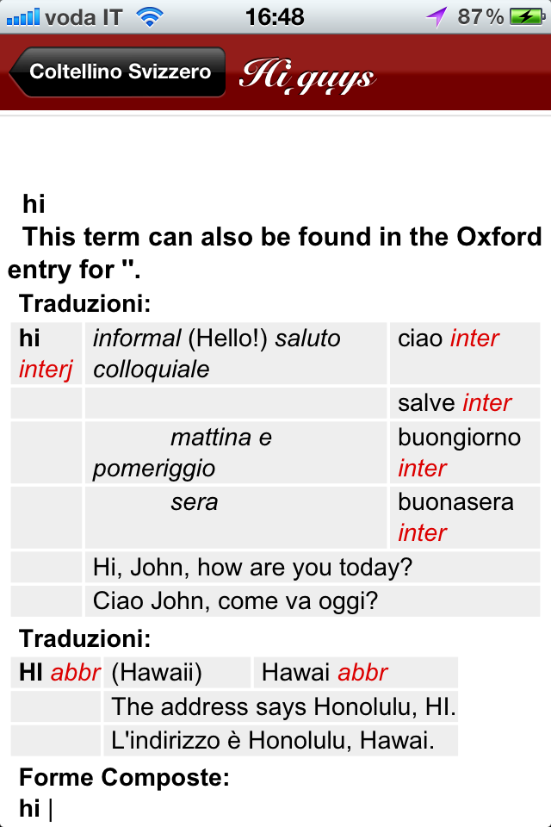Tap the "Forme Composte:" heading
Viewport: 551px width, 827px height.
(x=124, y=778)
